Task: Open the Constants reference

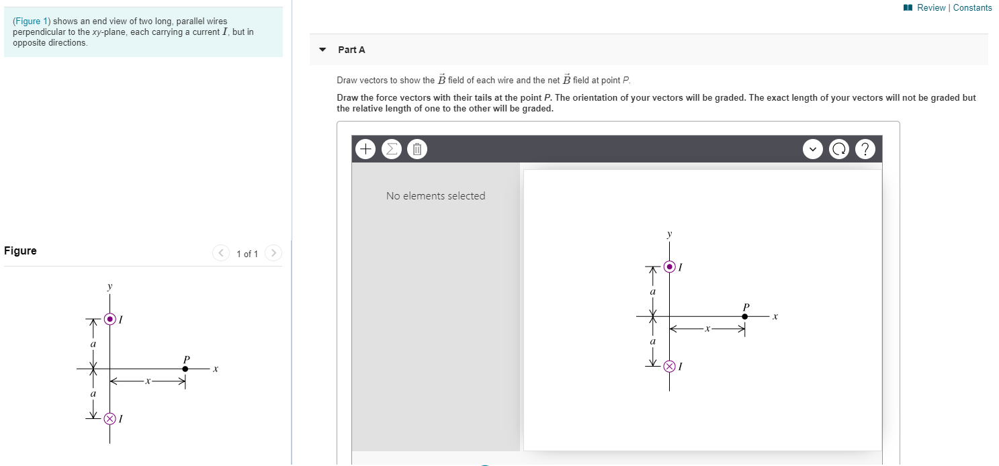Action: click(x=972, y=7)
